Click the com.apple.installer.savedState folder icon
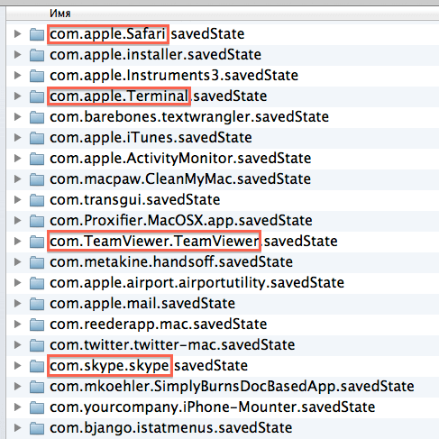Image resolution: width=439 pixels, height=439 pixels. click(37, 55)
